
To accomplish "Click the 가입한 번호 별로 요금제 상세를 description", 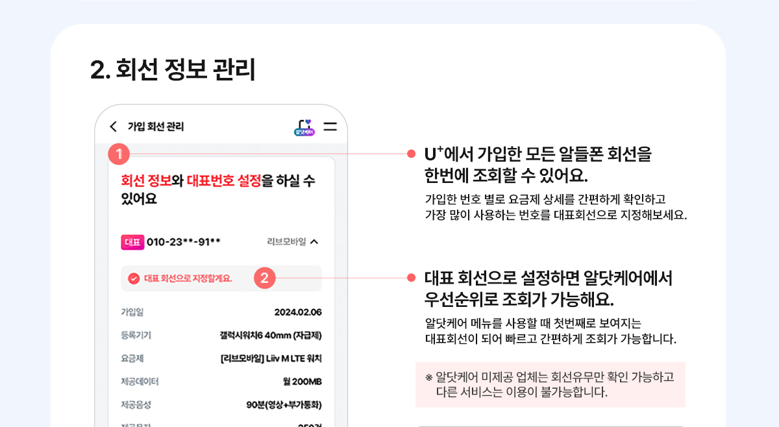I will click(556, 207).
